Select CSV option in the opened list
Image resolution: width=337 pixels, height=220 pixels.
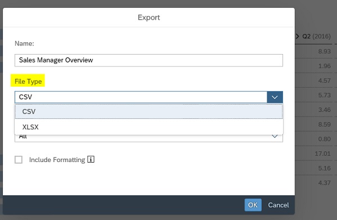(149, 111)
